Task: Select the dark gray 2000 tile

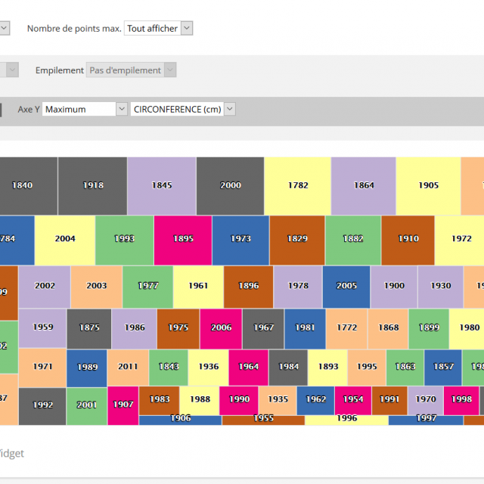Action: pos(230,185)
